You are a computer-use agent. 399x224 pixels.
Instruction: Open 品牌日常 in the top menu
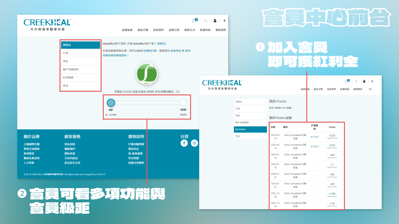(x=174, y=30)
